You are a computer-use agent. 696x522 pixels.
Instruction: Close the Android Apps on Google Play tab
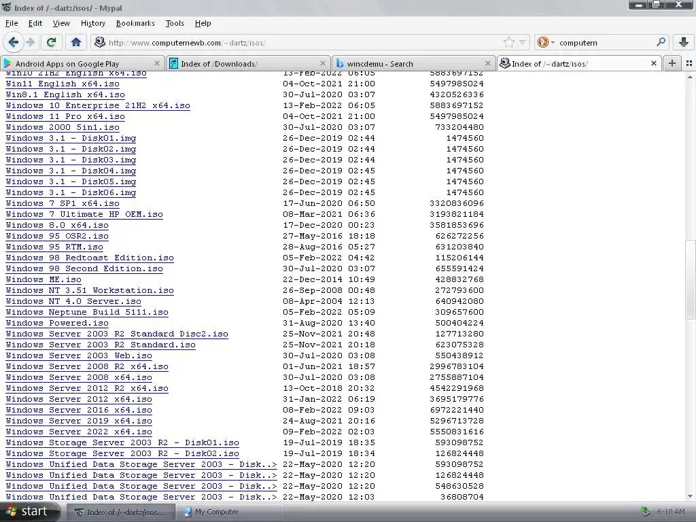pyautogui.click(x=157, y=63)
